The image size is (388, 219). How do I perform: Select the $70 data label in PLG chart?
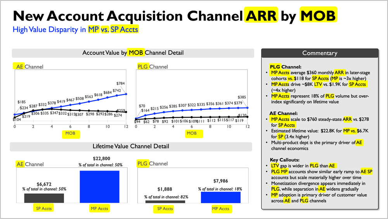(142, 106)
